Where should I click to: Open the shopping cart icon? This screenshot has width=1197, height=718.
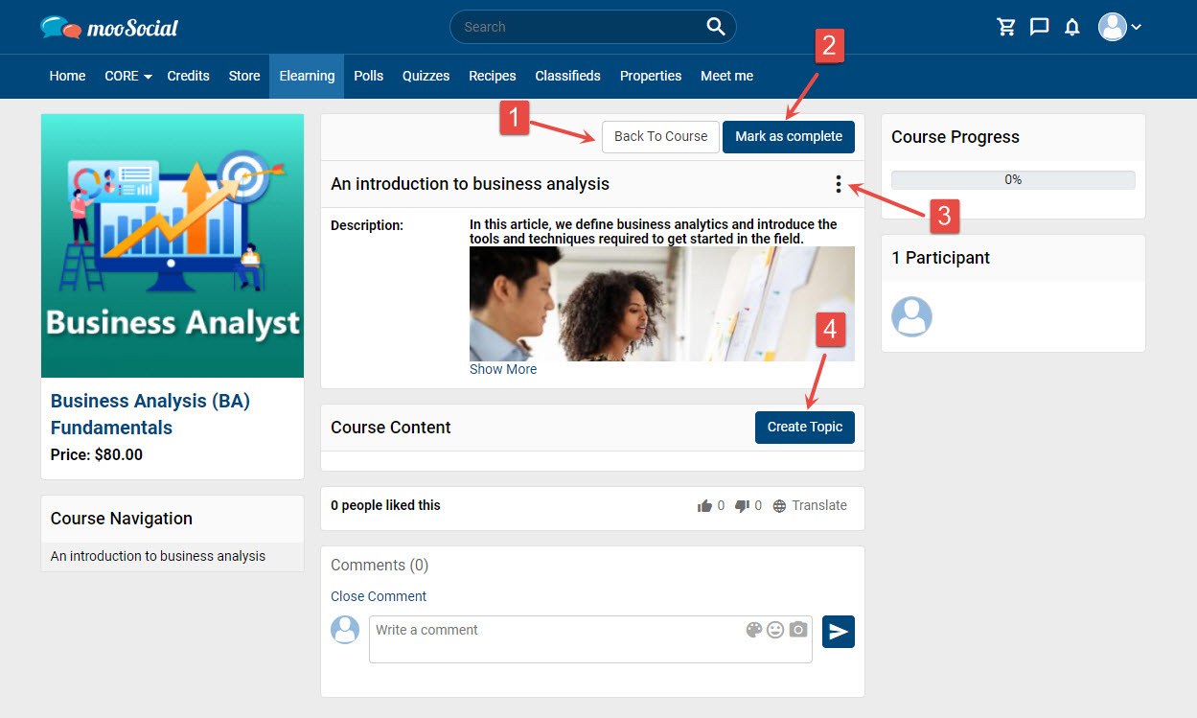1006,27
